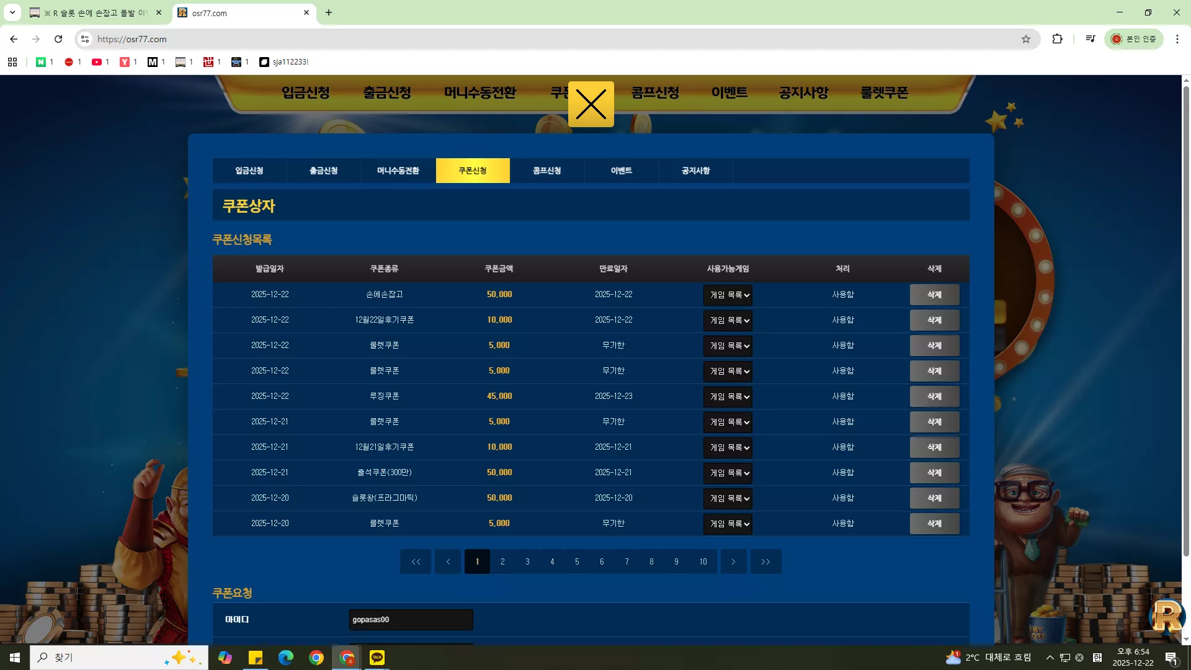View site information icon in address bar

[x=85, y=39]
